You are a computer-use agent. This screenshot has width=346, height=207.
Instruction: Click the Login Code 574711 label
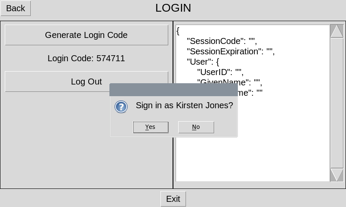[86, 58]
